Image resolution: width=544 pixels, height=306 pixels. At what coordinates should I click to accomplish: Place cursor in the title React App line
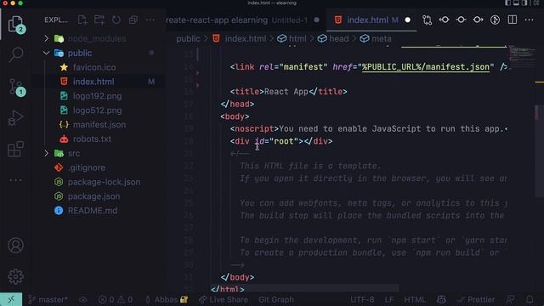coord(288,92)
